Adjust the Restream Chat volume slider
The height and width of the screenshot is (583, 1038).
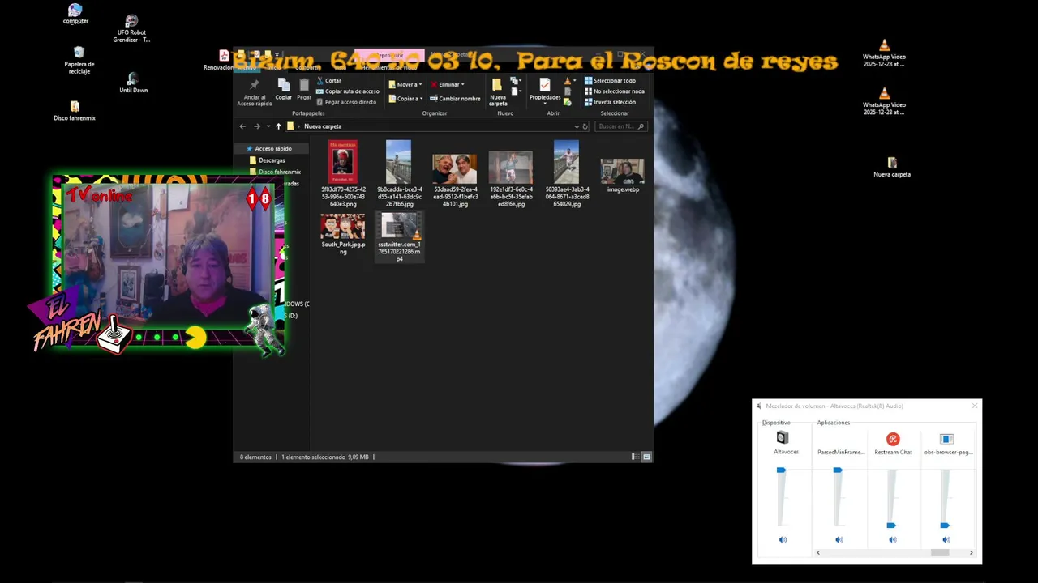891,526
